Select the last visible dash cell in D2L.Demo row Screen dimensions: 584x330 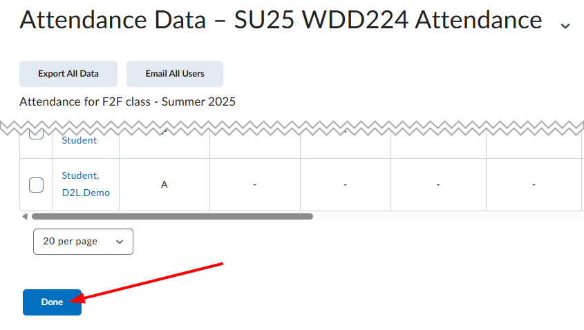pyautogui.click(x=534, y=184)
